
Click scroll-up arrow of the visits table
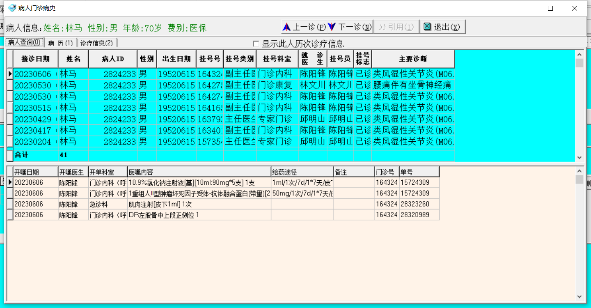pyautogui.click(x=580, y=54)
